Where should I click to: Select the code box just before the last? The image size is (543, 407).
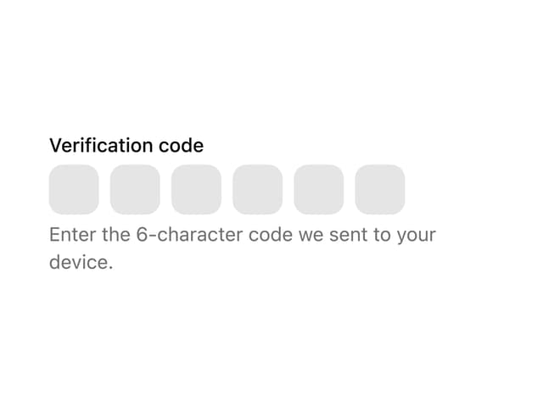(319, 189)
